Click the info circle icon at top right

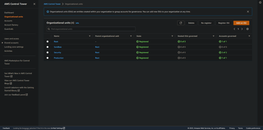pos(260,2)
